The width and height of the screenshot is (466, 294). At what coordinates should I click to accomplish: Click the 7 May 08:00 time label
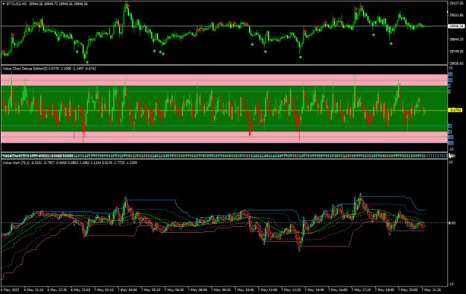tap(198, 290)
